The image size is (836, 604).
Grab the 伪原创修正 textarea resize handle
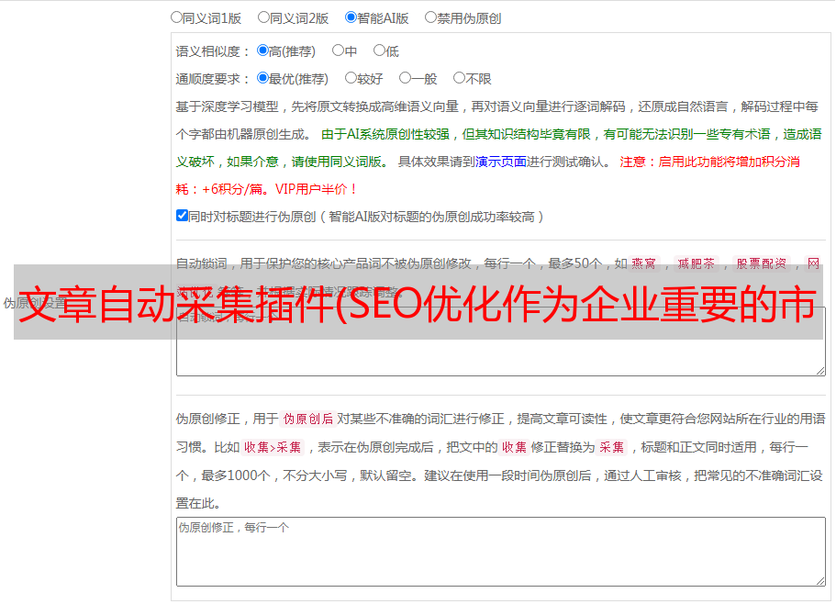coord(820,581)
